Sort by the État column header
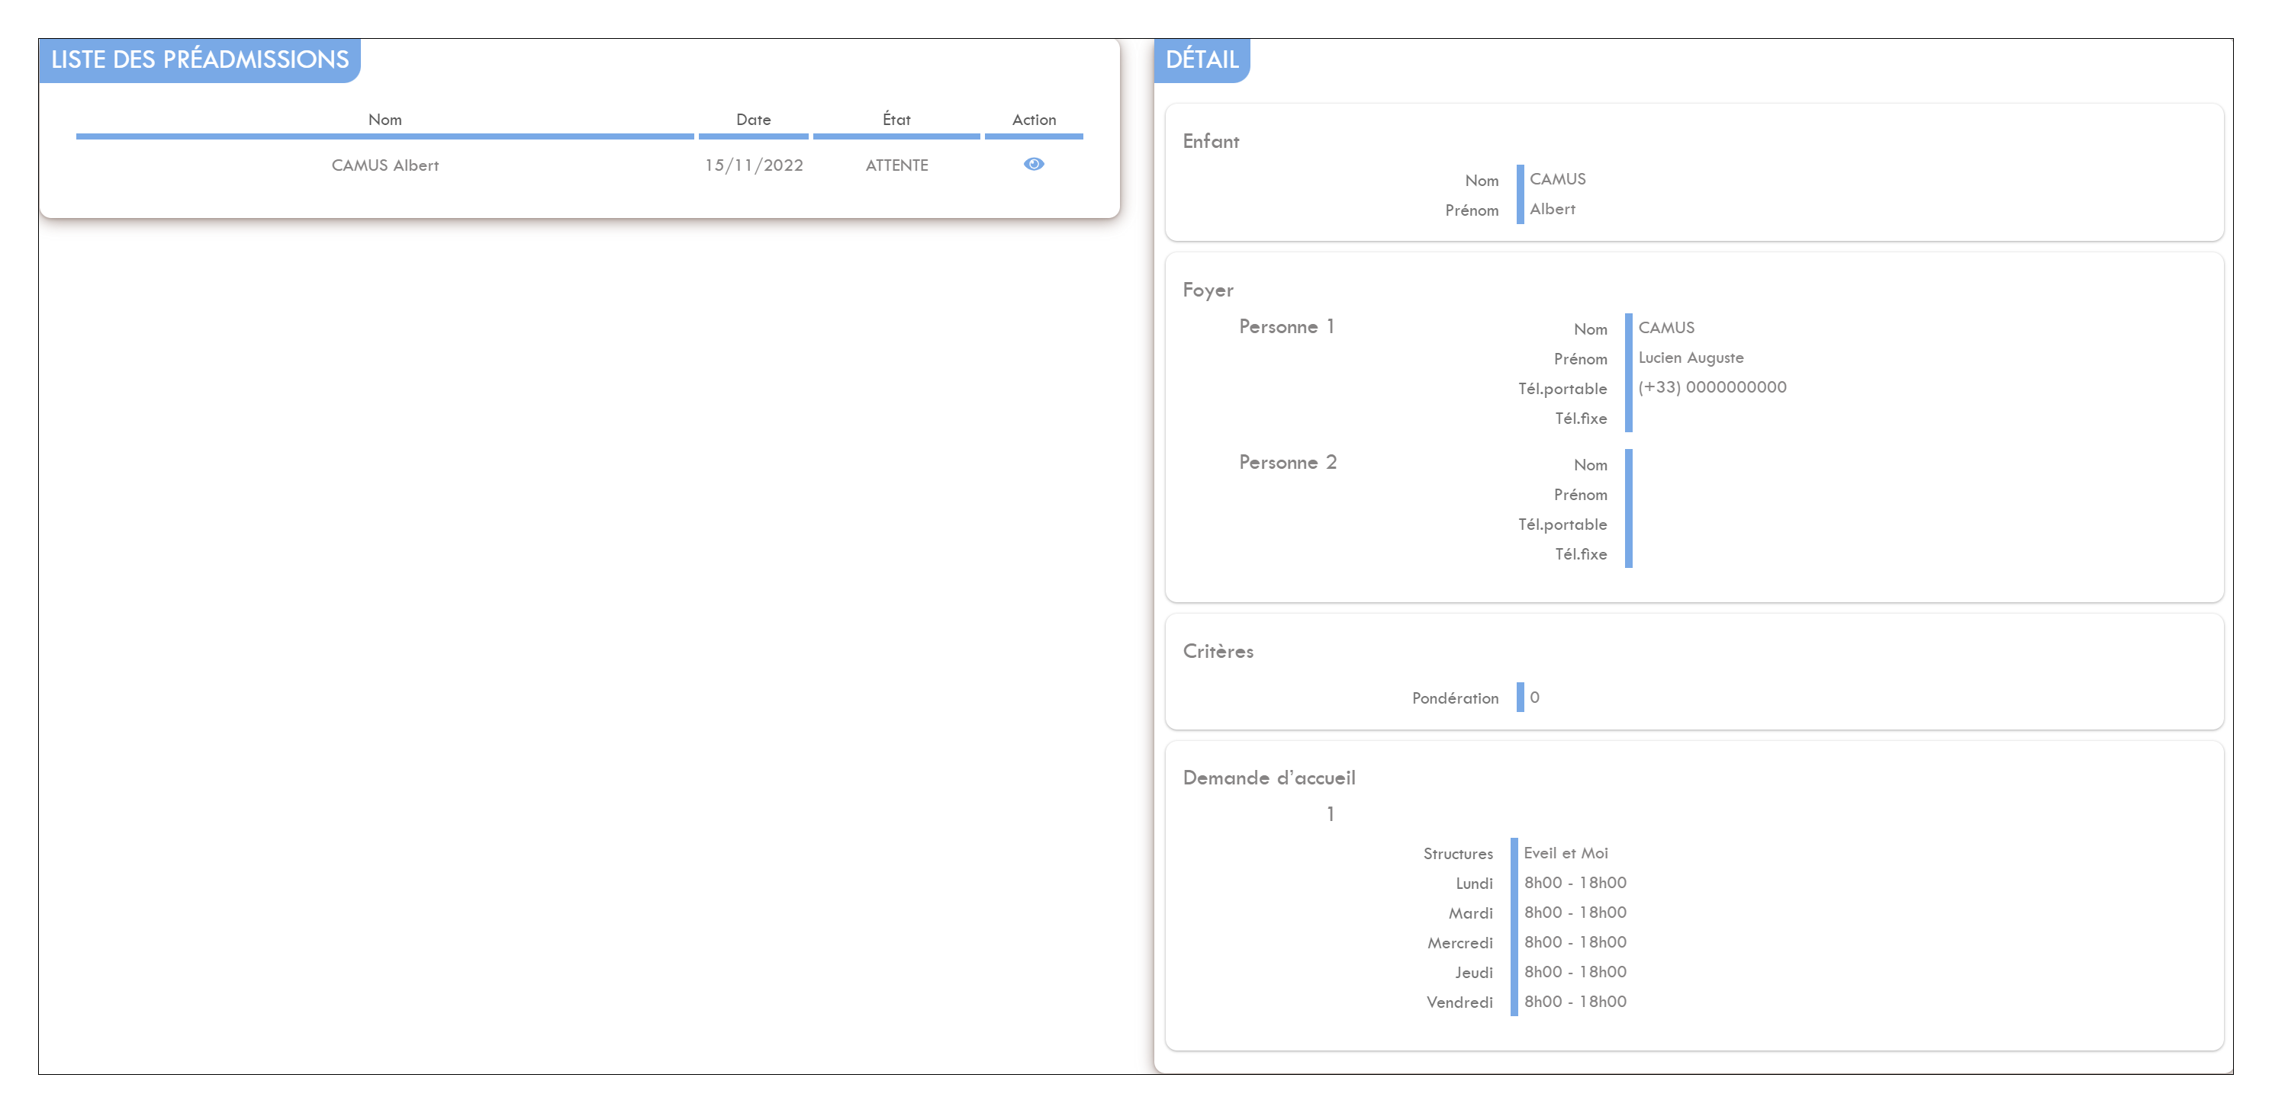Image resolution: width=2272 pixels, height=1113 pixels. 896,119
